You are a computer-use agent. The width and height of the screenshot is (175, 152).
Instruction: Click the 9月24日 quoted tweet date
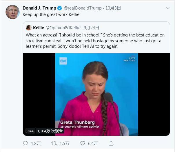(91, 28)
